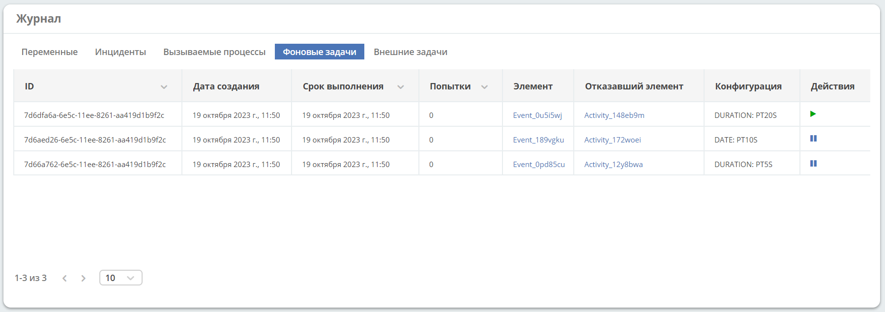This screenshot has height=312, width=885.
Task: Open the page size dropdown showing 10
Action: [120, 278]
